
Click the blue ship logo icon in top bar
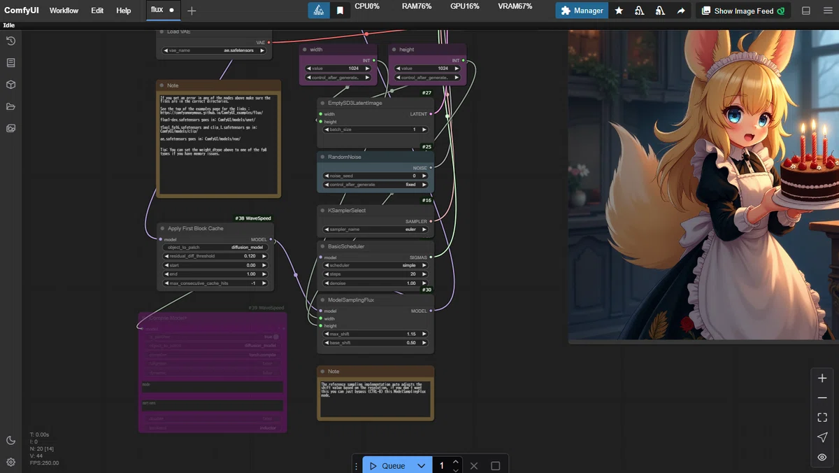[x=319, y=10]
